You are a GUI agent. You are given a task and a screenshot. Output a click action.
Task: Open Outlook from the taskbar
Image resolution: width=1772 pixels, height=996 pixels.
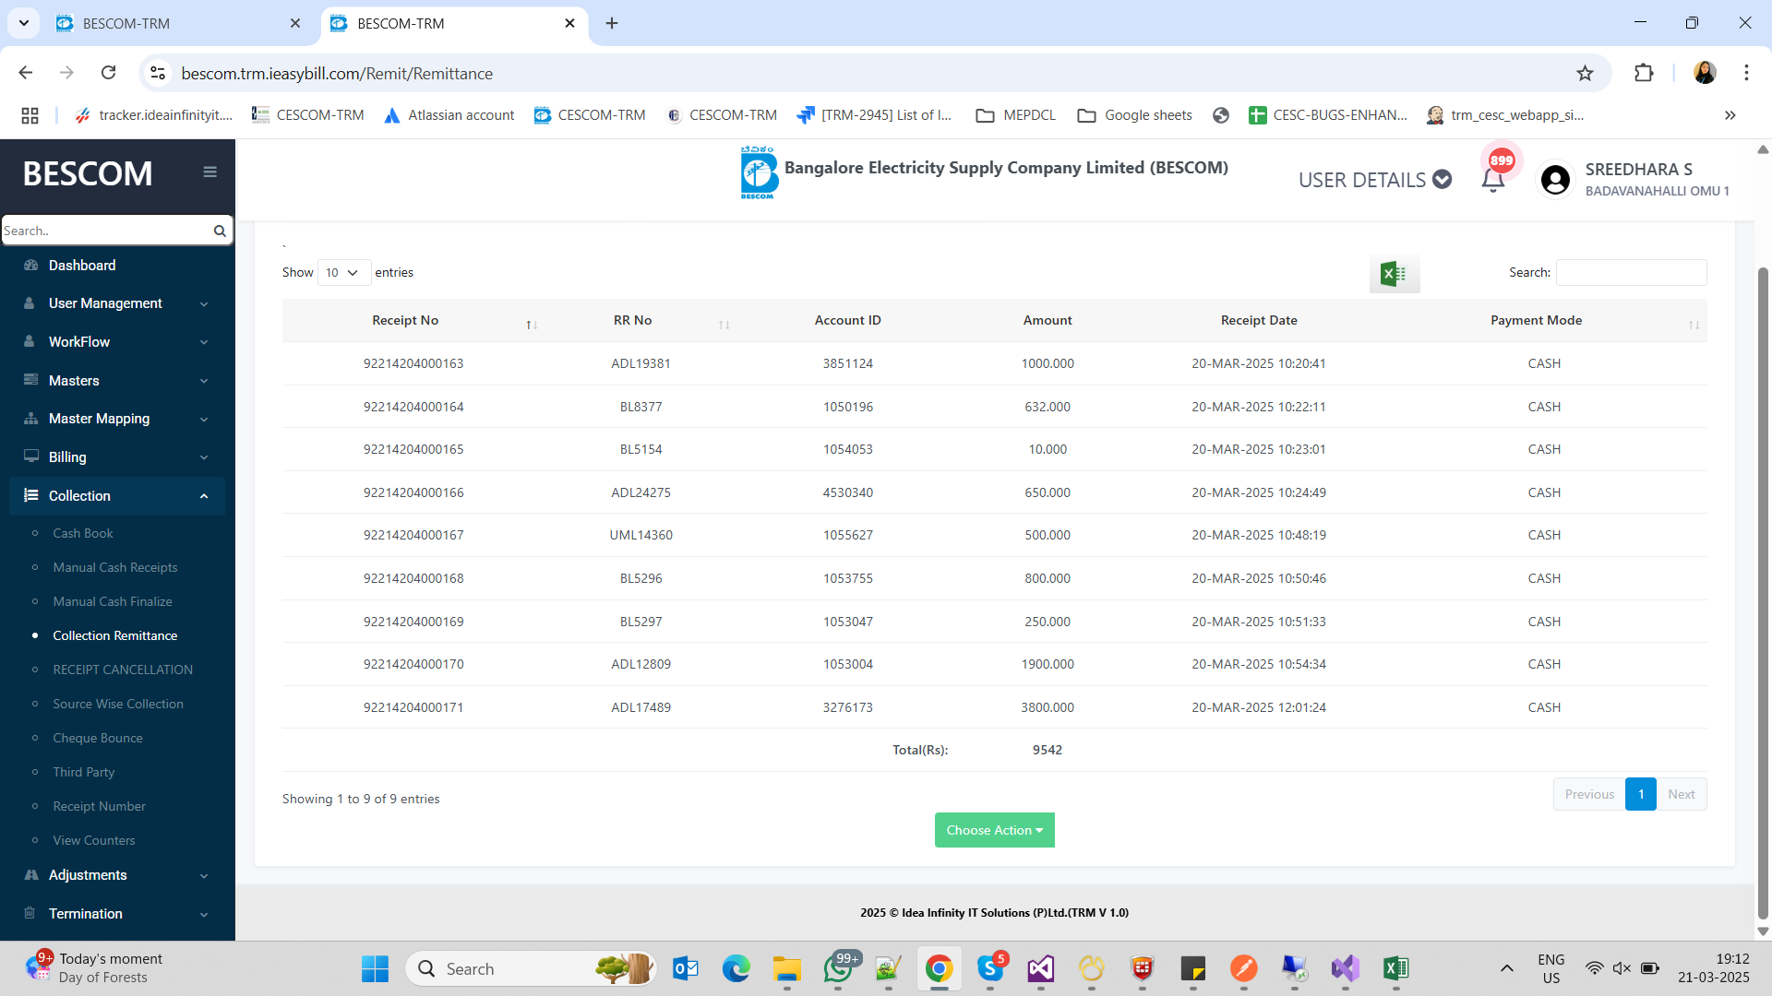coord(686,968)
